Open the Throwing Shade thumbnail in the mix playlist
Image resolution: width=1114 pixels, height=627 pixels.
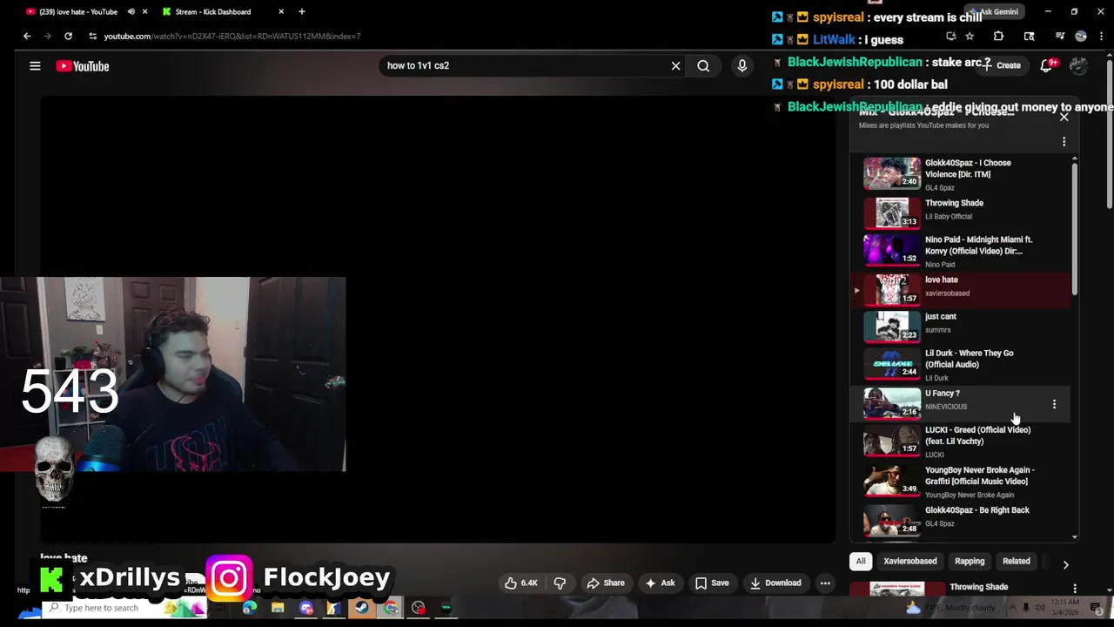891,212
